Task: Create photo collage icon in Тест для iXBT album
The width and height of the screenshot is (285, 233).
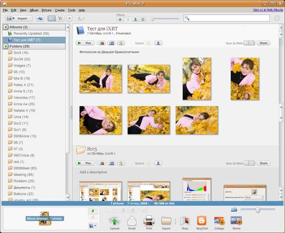Action: (102, 43)
